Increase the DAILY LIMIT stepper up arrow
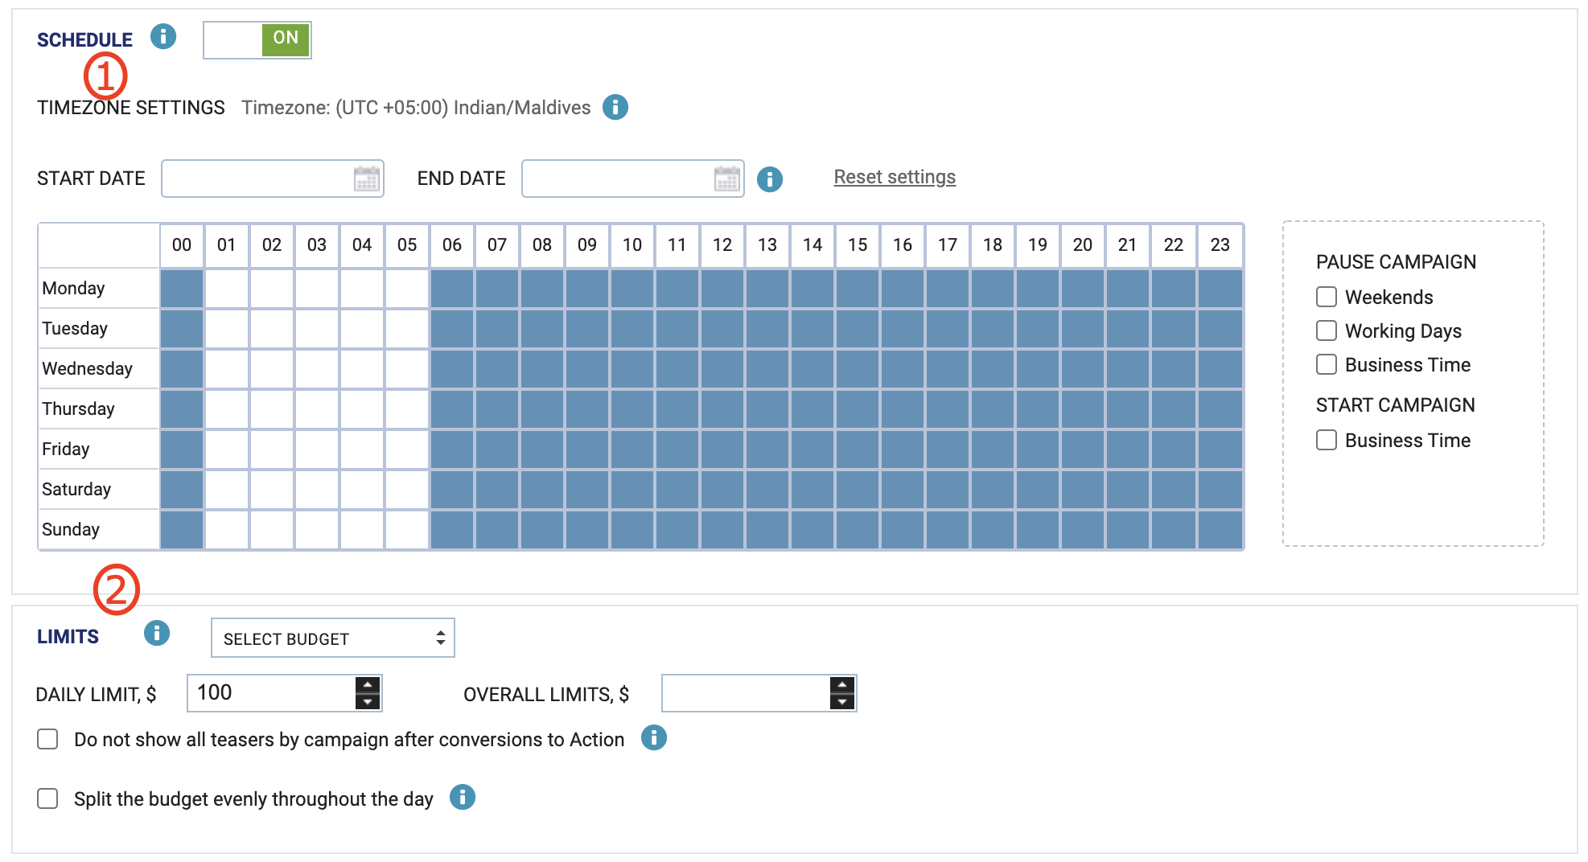Screen dimensions: 1588x862 (368, 684)
